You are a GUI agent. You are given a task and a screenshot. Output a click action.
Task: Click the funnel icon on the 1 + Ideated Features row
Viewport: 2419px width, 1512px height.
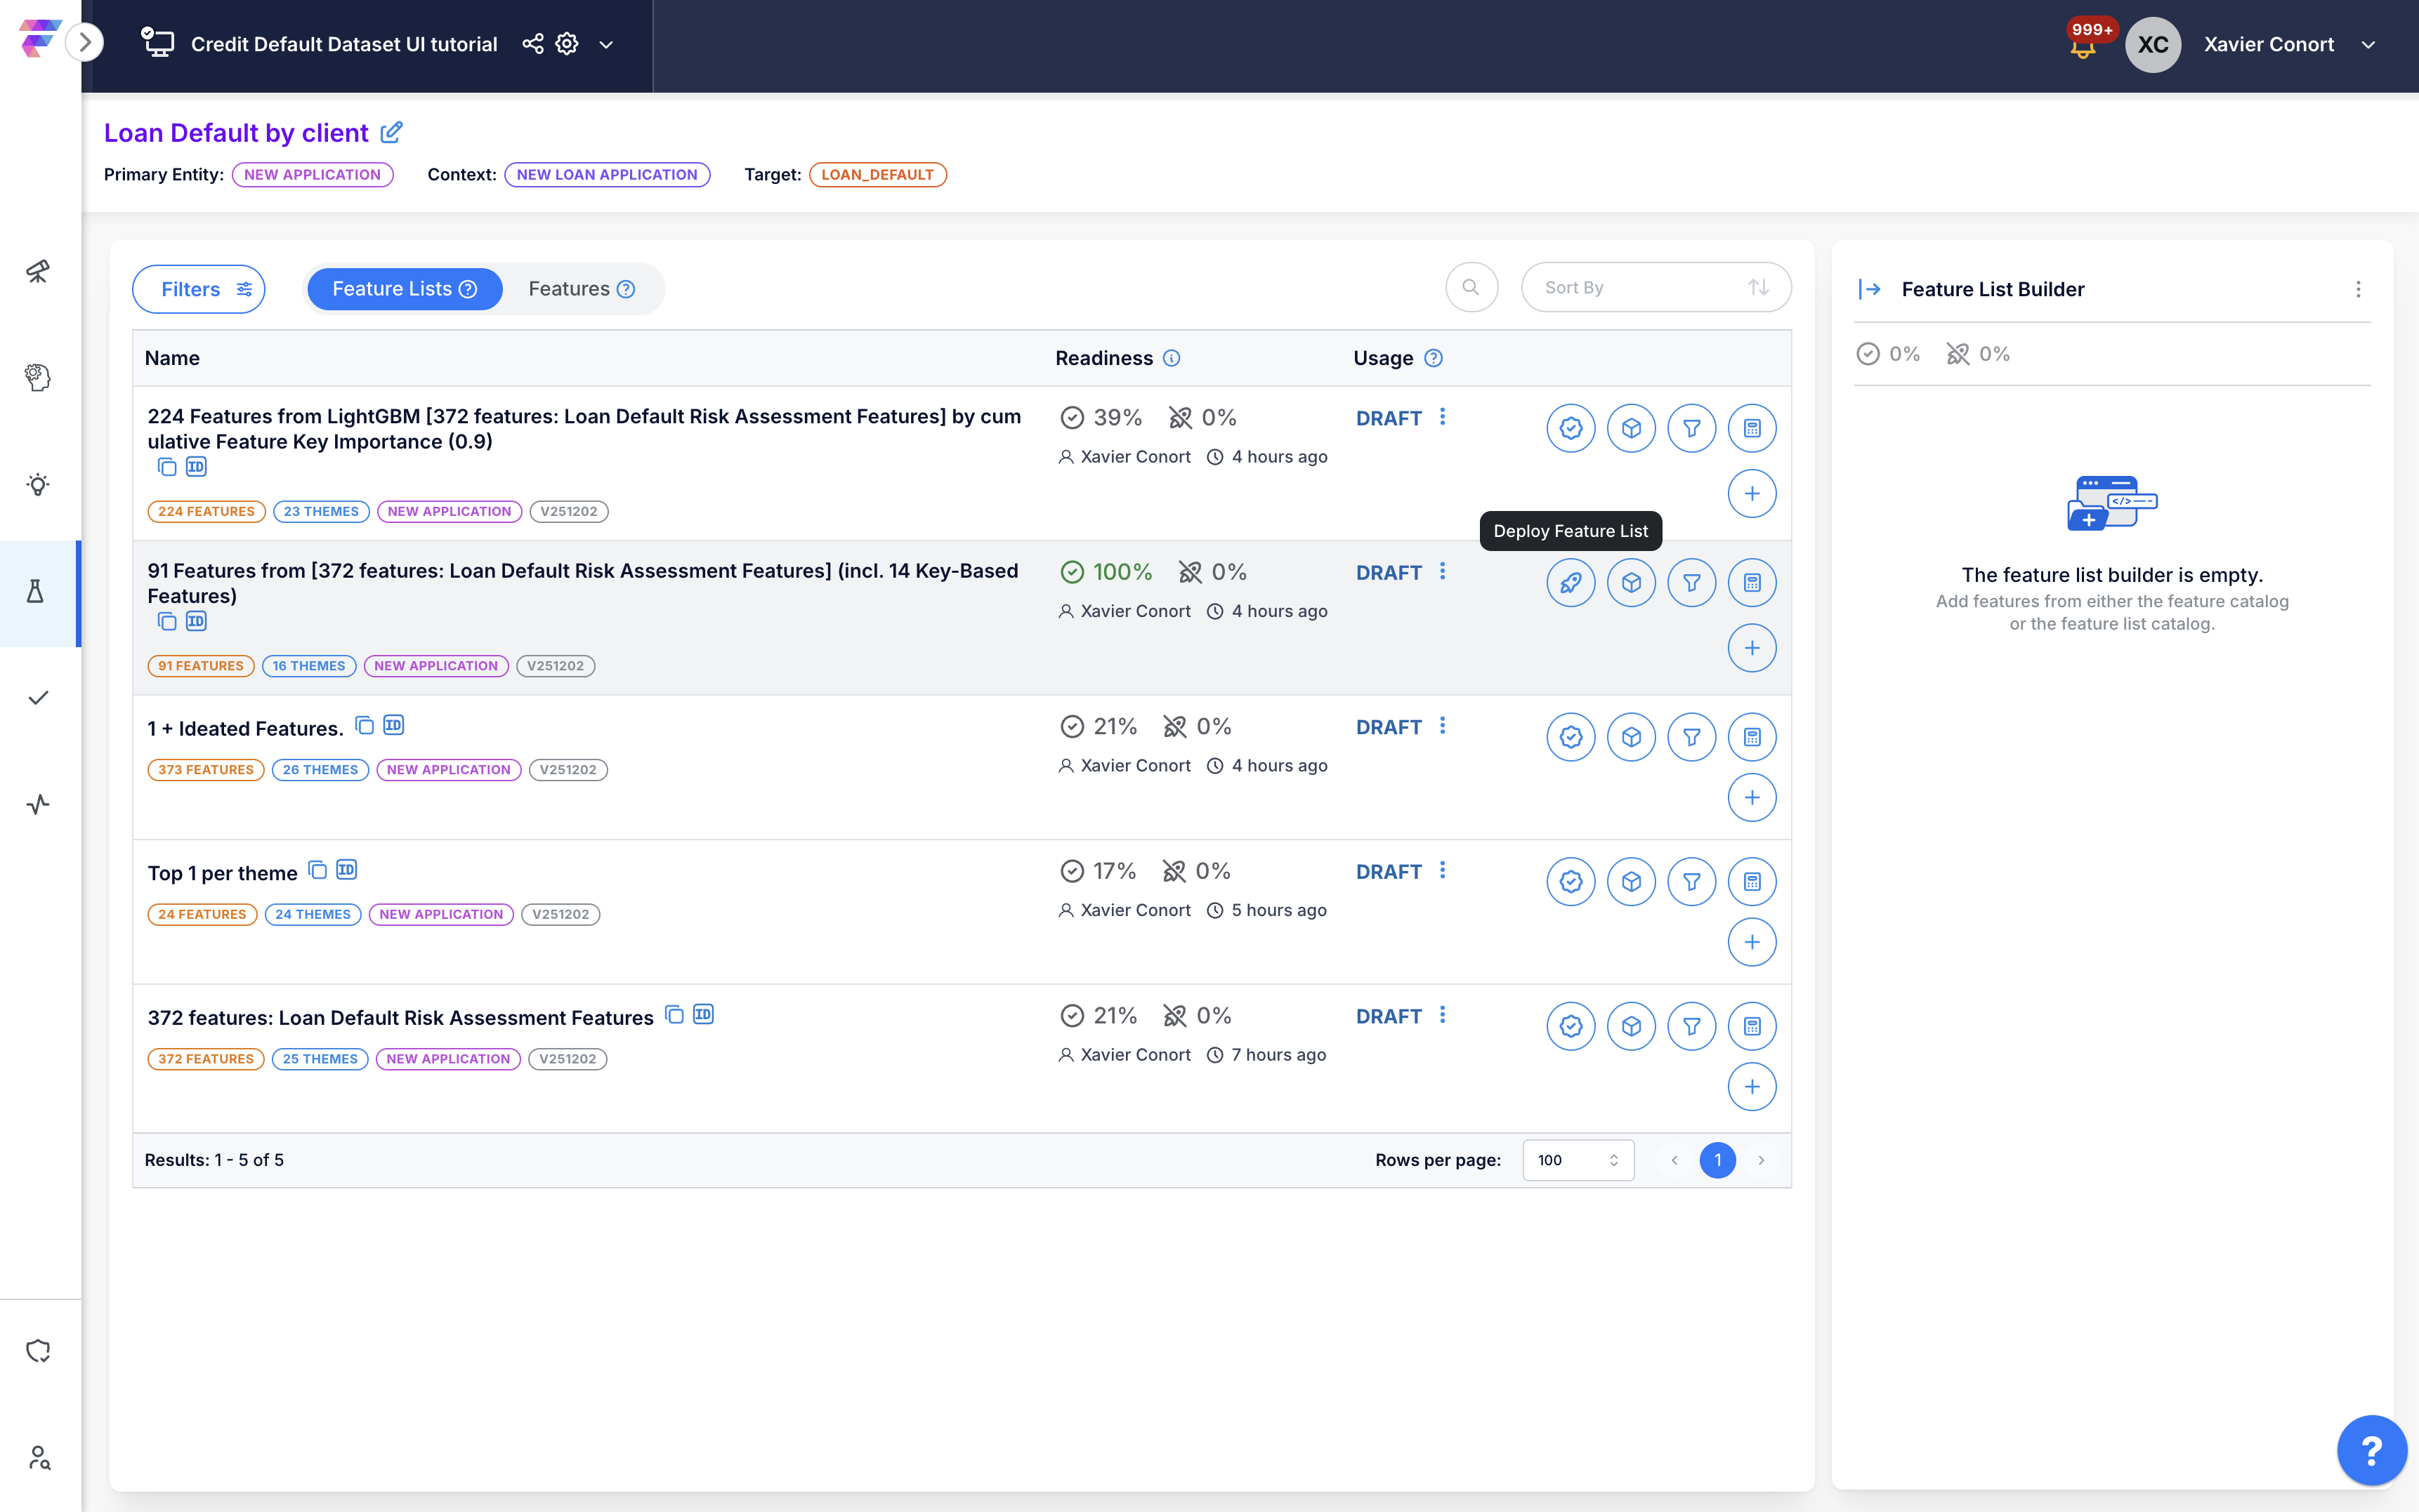(1691, 738)
